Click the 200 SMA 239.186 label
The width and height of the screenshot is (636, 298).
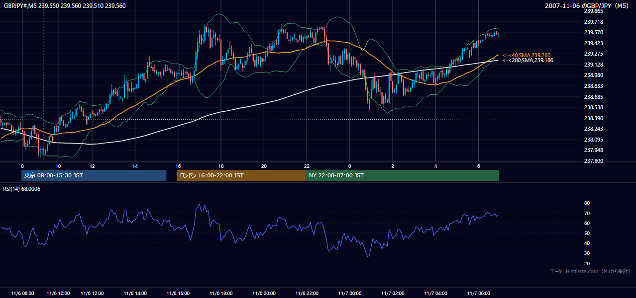pyautogui.click(x=528, y=60)
